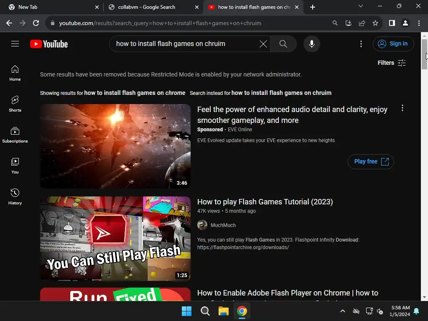Start voice search with the microphone
This screenshot has width=428, height=321.
tap(311, 43)
